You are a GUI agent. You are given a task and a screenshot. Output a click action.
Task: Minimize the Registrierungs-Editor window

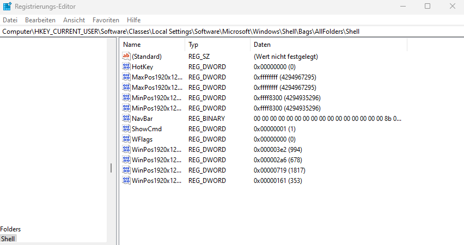click(x=403, y=6)
